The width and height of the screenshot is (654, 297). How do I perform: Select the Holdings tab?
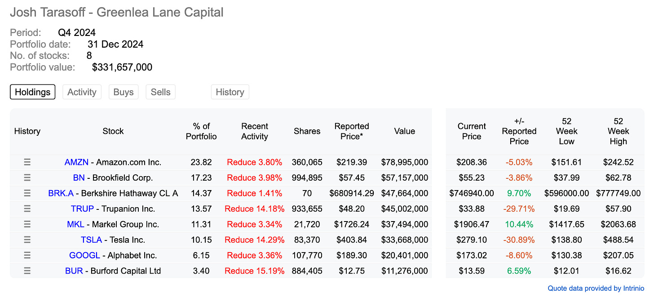point(33,92)
